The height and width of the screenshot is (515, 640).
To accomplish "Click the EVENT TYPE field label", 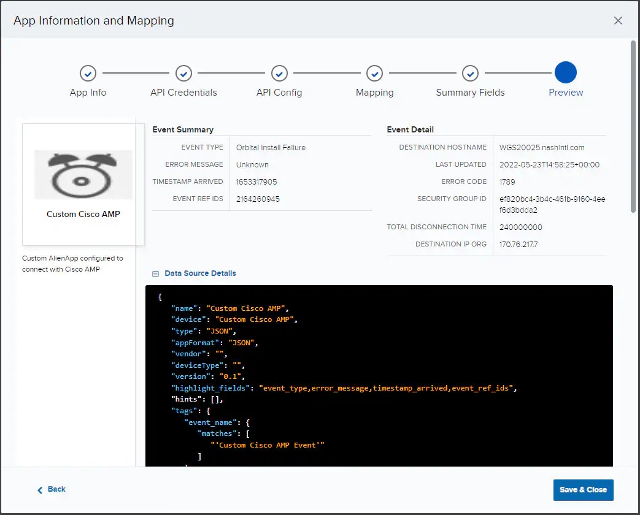I will click(x=202, y=147).
